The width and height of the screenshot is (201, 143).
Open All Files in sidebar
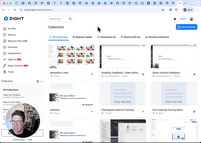click(x=10, y=29)
